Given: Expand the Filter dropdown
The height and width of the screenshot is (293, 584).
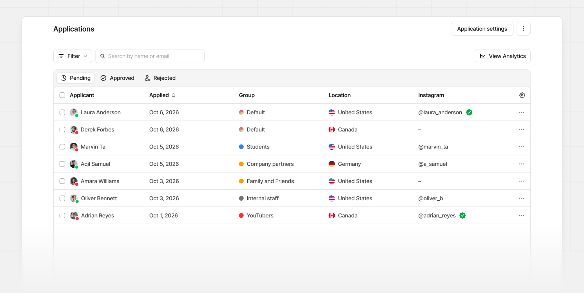Looking at the screenshot, I should [x=72, y=56].
